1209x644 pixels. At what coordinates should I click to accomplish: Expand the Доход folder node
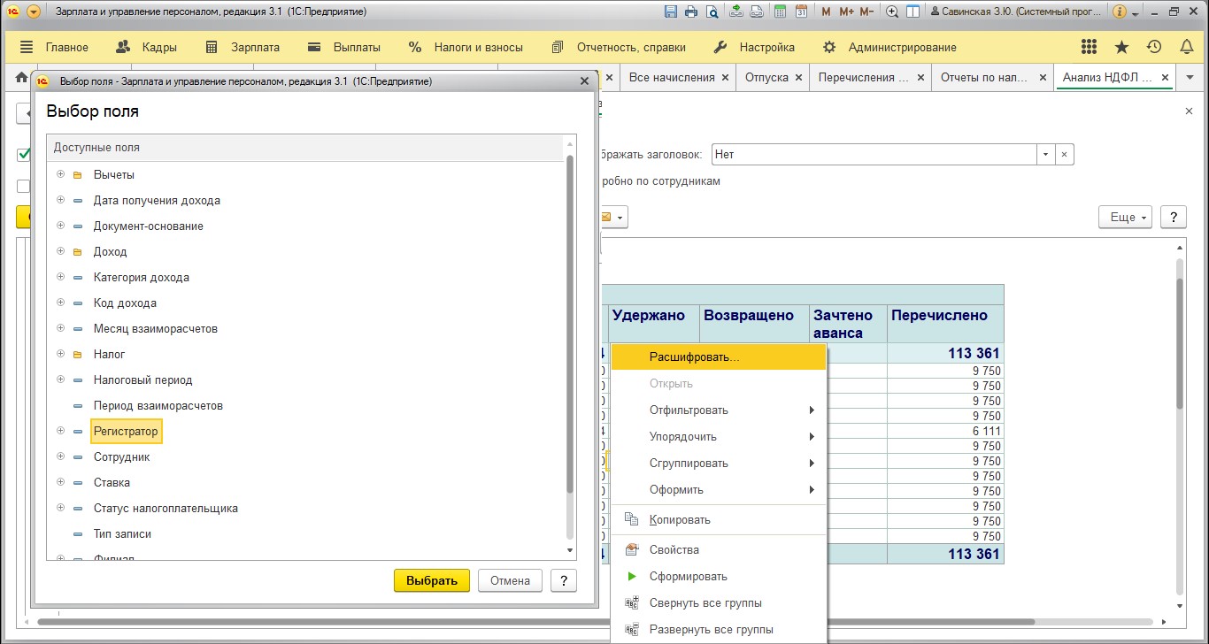[60, 251]
